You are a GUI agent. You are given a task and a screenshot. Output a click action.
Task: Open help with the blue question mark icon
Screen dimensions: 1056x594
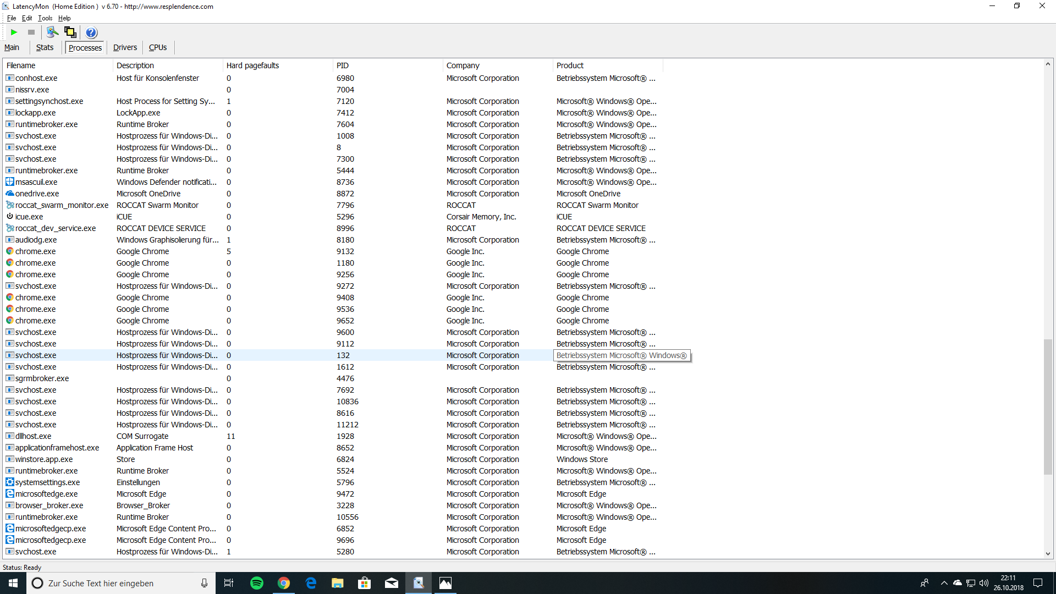point(91,32)
